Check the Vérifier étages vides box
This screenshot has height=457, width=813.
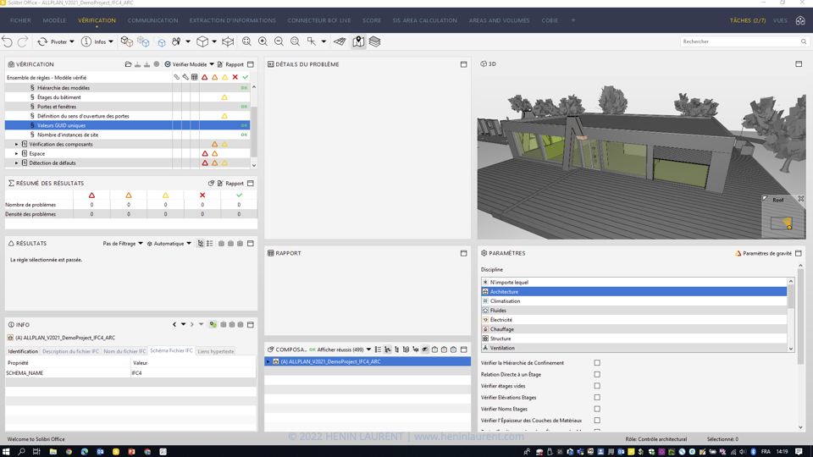coord(597,386)
